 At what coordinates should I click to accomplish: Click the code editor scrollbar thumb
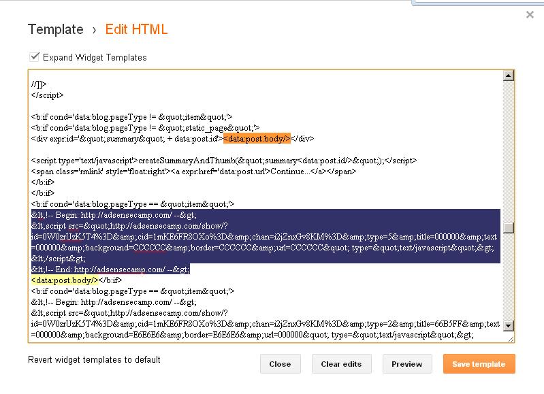pyautogui.click(x=509, y=227)
